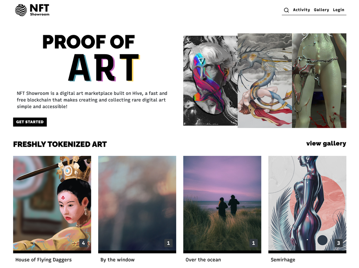This screenshot has height=268, width=359.
Task: Go to Login
Action: pos(338,10)
